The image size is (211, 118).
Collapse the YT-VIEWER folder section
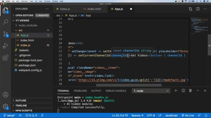coord(32,20)
